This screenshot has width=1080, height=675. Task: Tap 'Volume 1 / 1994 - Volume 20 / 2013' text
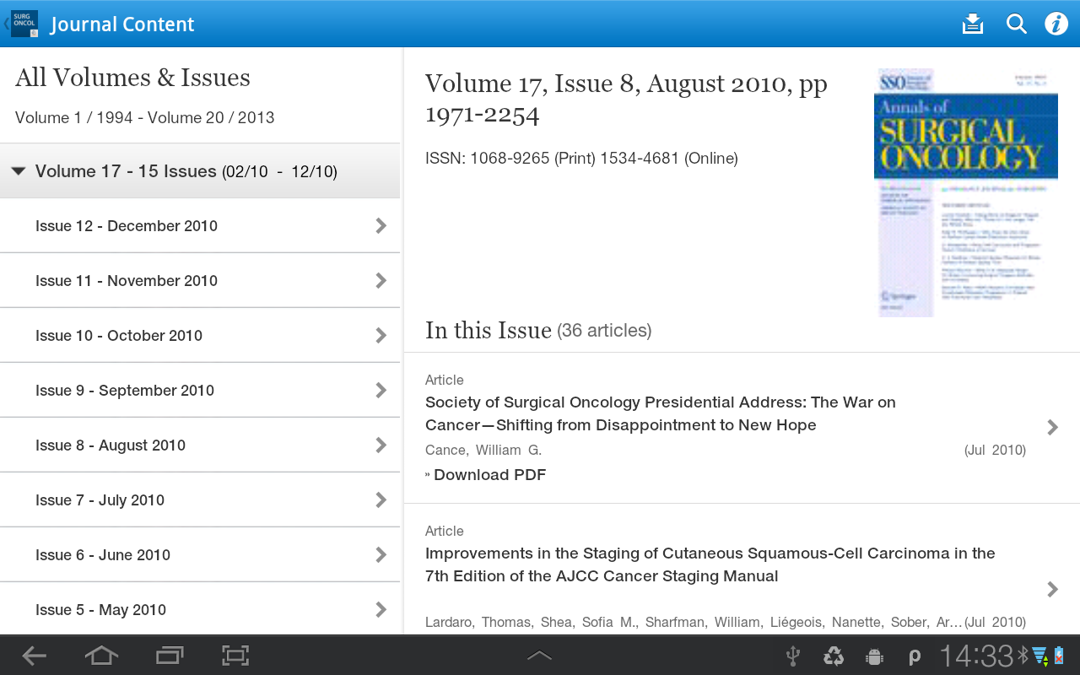[145, 117]
